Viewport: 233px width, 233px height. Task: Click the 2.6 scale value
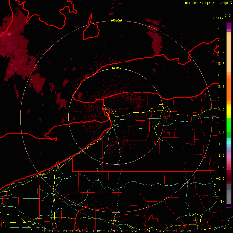coord(221,133)
